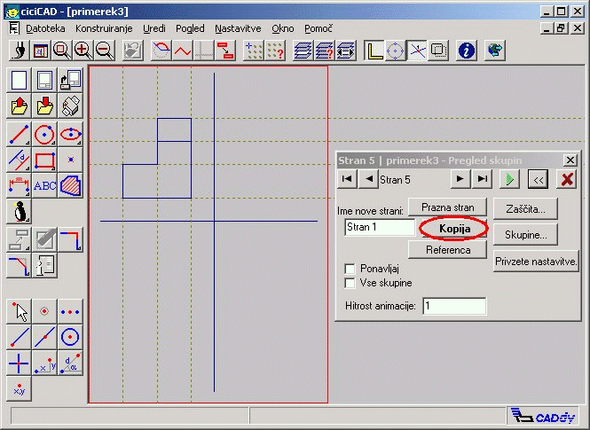Image resolution: width=590 pixels, height=430 pixels.
Task: Click the green play animation button
Action: [x=509, y=179]
